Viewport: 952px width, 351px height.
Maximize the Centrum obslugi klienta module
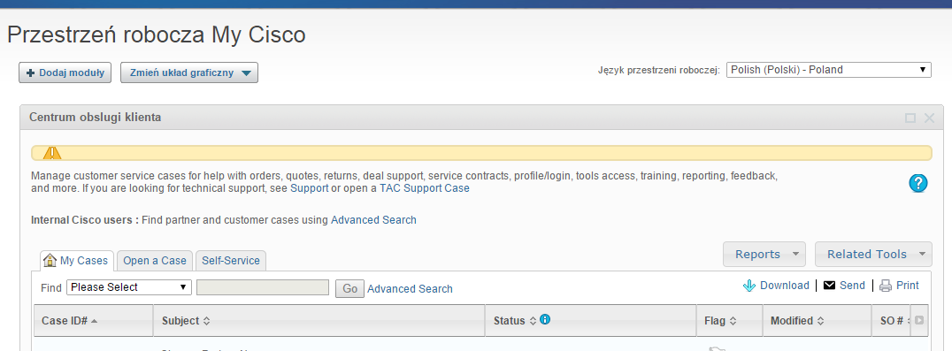(x=910, y=118)
